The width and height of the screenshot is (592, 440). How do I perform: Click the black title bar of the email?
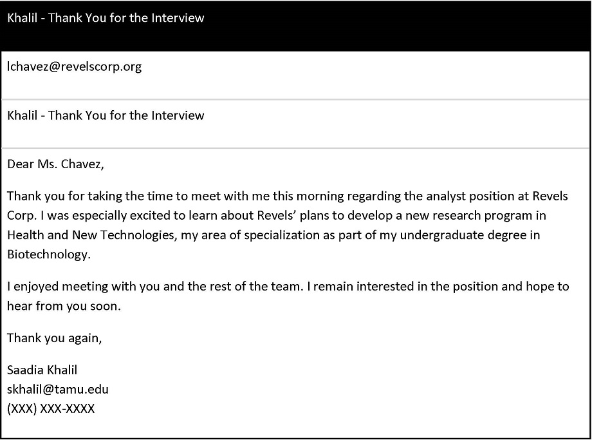pos(295,26)
